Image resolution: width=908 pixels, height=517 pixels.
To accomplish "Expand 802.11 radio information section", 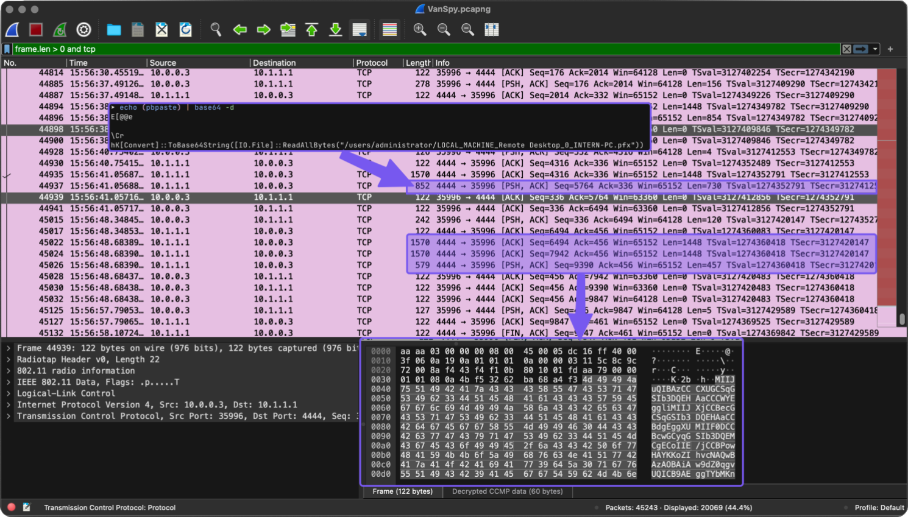I will click(x=9, y=371).
